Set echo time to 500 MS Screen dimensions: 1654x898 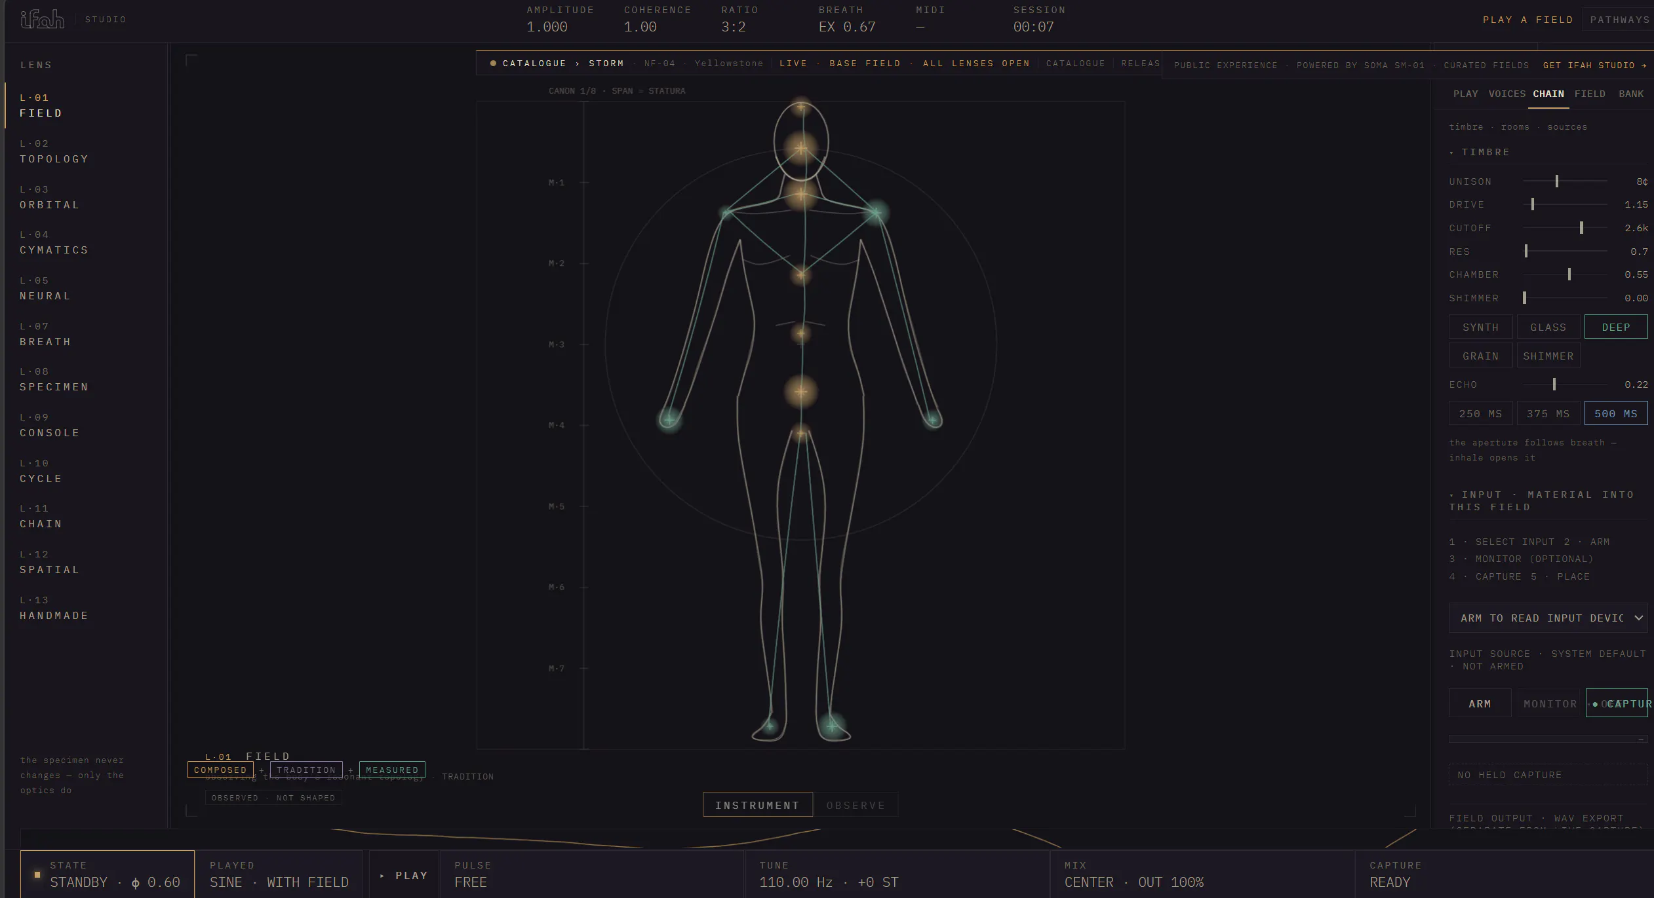pos(1616,413)
